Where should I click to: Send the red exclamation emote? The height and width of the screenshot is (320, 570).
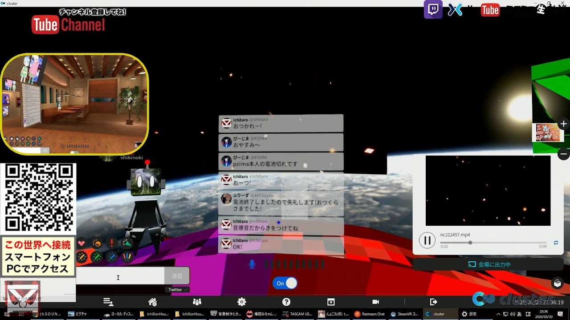pyautogui.click(x=112, y=243)
